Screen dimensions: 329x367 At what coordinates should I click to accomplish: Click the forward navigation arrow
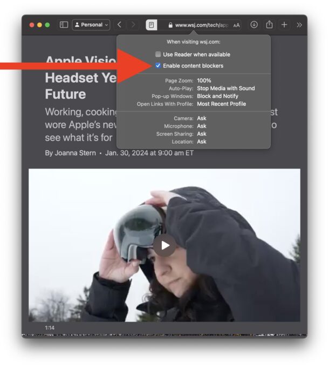click(133, 25)
